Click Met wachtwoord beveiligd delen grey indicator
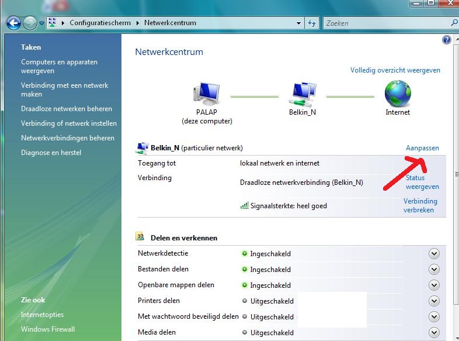This screenshot has width=459, height=341. 245,316
